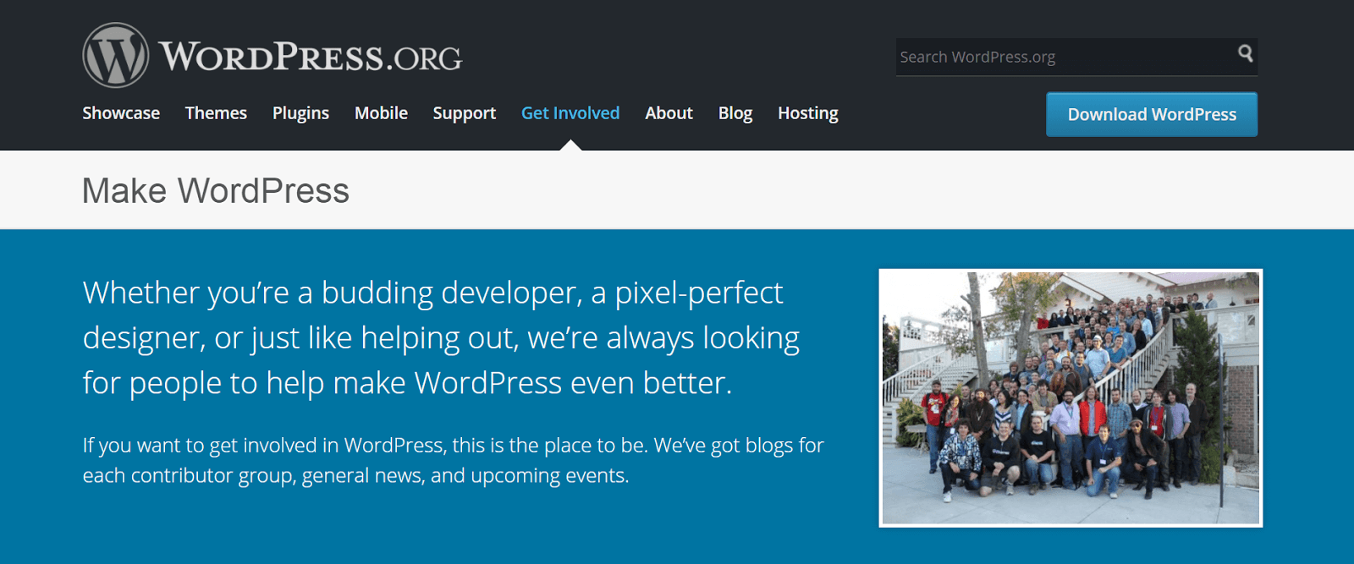Select the Get Involved nav item
1354x564 pixels.
tap(570, 113)
